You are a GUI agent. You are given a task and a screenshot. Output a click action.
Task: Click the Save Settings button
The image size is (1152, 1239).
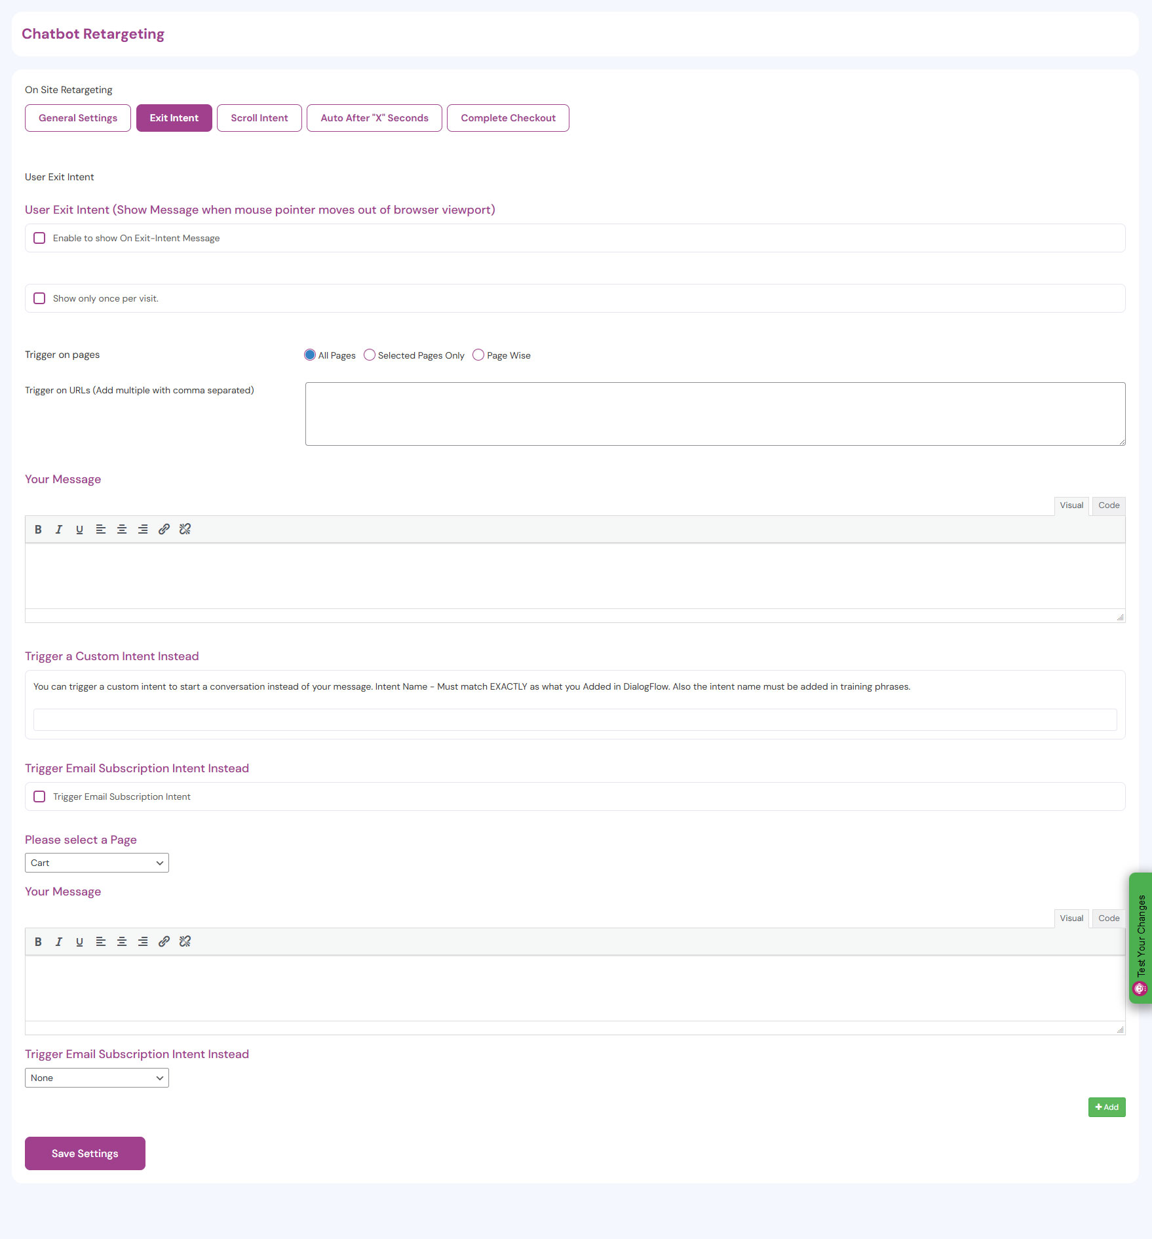(85, 1154)
